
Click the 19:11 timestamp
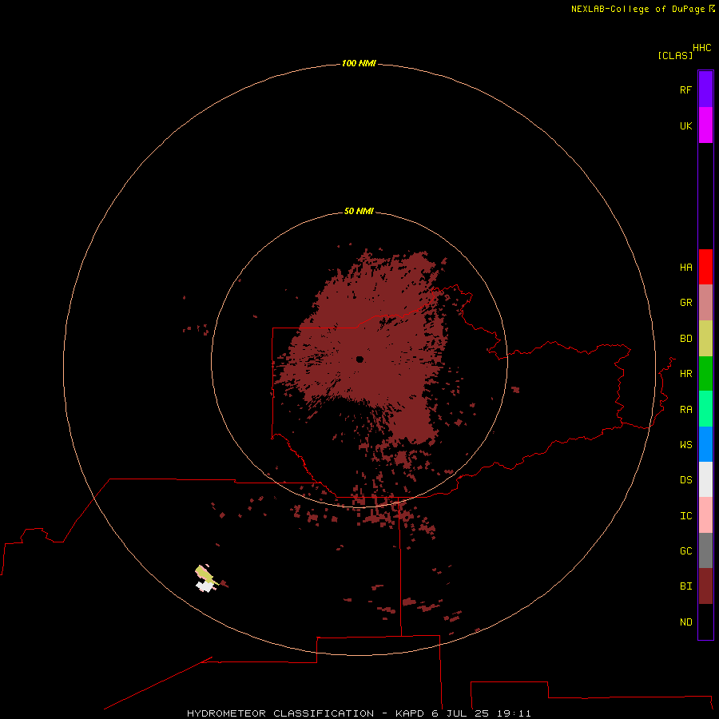(514, 713)
